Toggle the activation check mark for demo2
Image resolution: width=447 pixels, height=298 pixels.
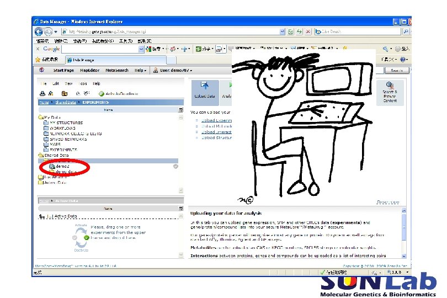tap(175, 166)
